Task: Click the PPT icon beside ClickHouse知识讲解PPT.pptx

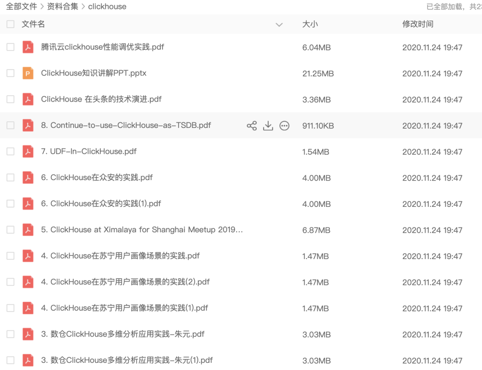Action: (x=28, y=73)
